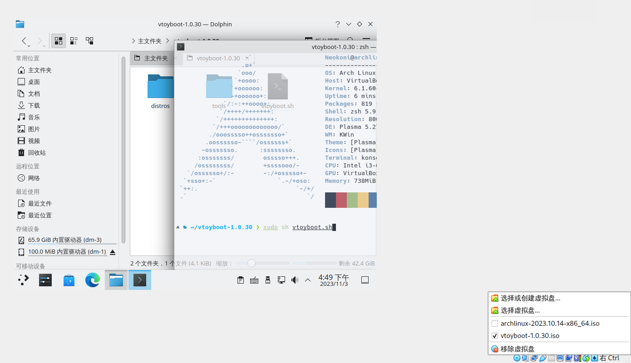
Task: Expand hidden system tray icons
Action: coord(308,280)
